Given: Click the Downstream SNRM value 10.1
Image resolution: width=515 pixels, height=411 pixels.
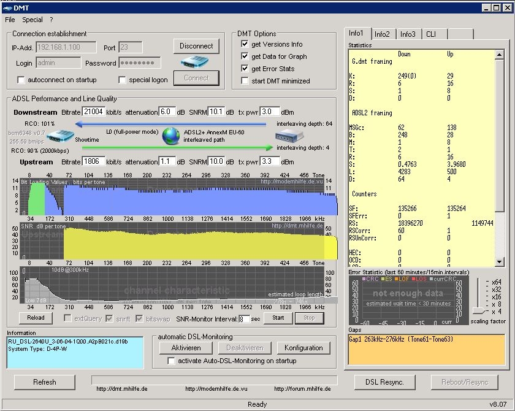Looking at the screenshot, I should (x=216, y=112).
